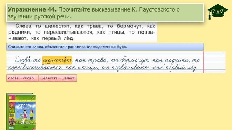232x130 pixels.
Task: Click the handwritten word 'пересвистываются'
Action: 34,68
